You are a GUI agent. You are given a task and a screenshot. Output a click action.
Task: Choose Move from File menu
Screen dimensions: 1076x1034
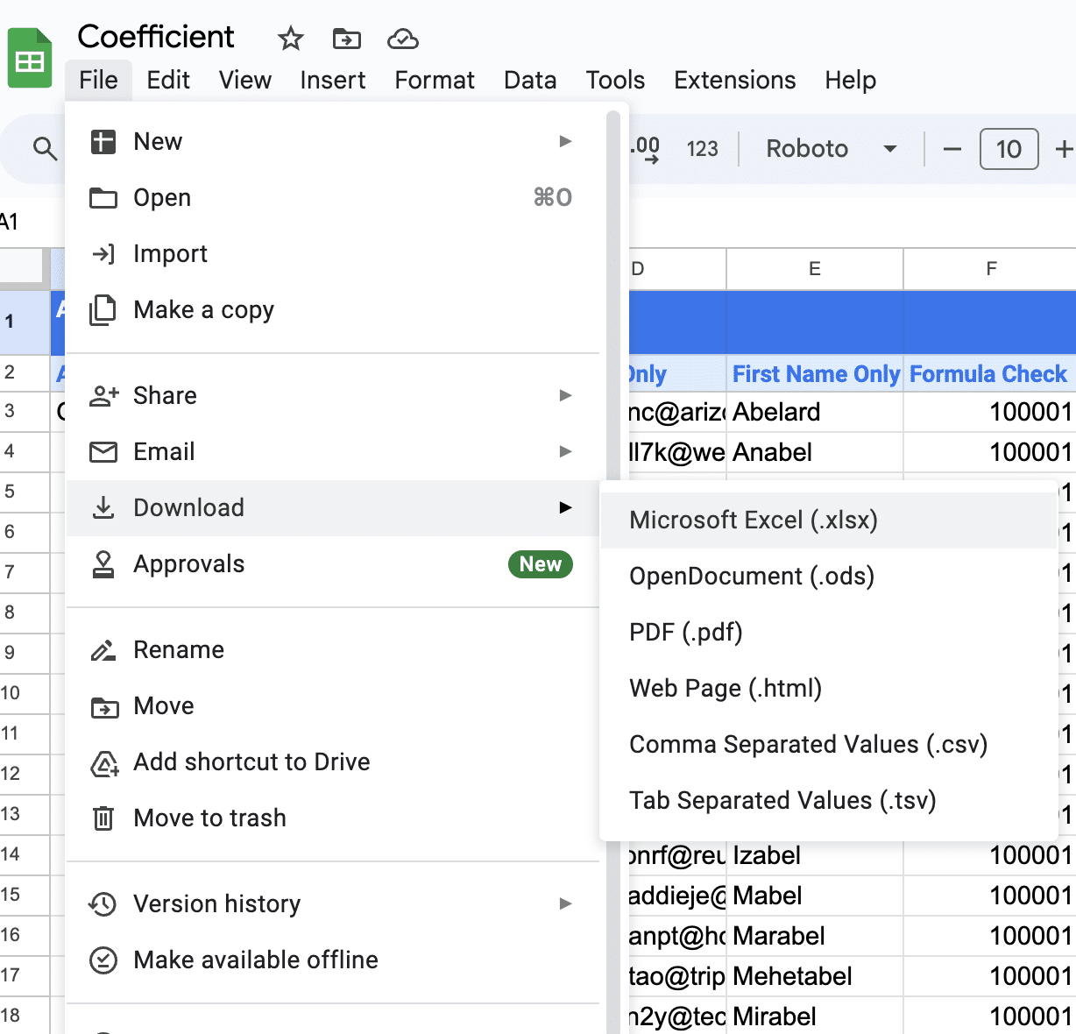(x=333, y=705)
